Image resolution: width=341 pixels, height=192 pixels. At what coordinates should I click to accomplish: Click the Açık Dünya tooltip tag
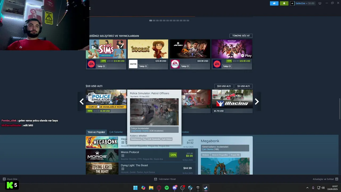167,139
